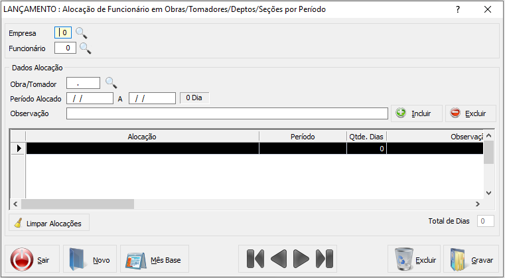
Task: Open the Obra/Tomador search magnifier
Action: click(x=111, y=83)
